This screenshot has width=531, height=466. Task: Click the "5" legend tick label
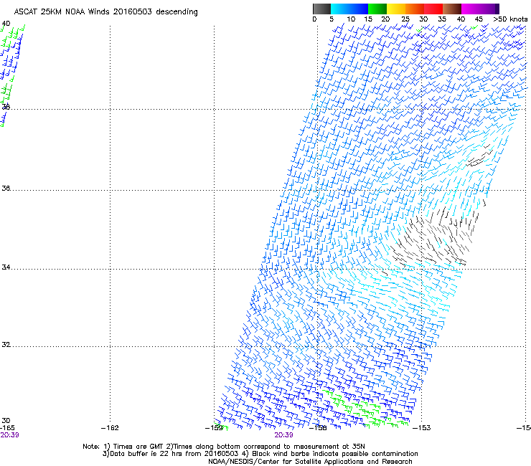[332, 19]
